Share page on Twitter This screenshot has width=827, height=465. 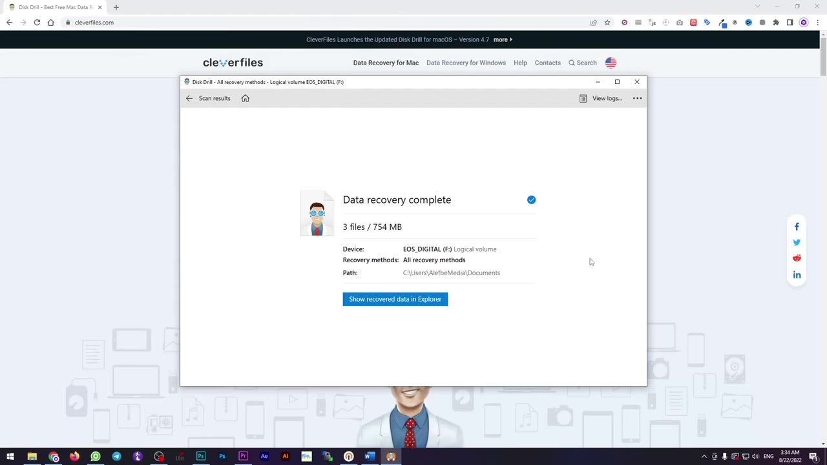(x=797, y=243)
